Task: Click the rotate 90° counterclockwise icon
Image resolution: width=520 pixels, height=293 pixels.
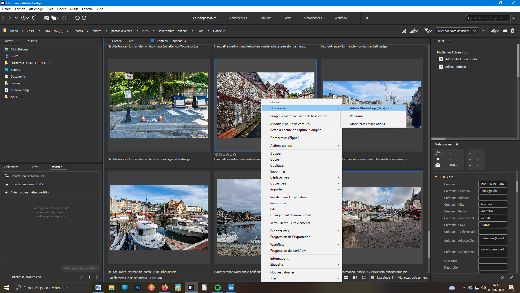Action: pos(77,18)
